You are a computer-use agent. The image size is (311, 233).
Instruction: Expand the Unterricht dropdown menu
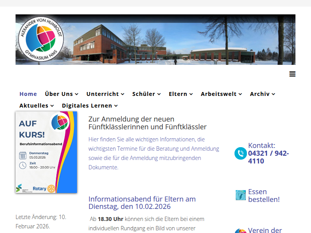[105, 94]
